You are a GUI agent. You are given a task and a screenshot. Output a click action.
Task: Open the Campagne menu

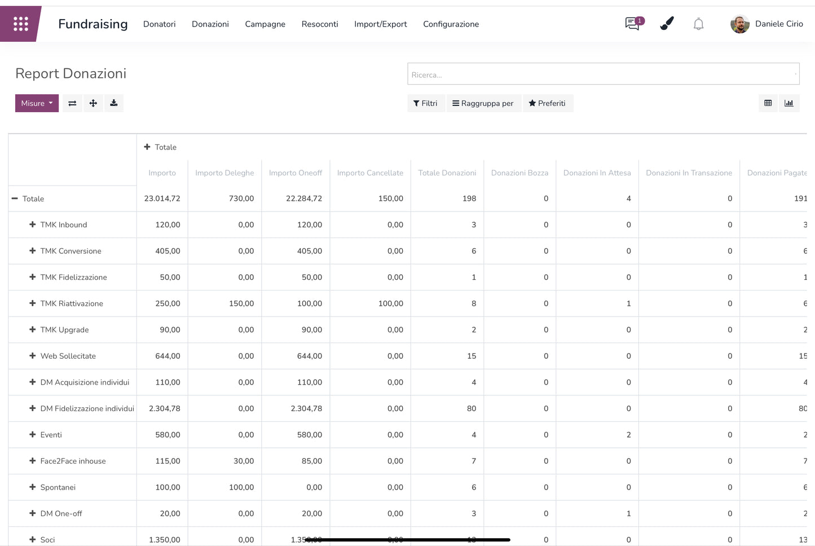pyautogui.click(x=265, y=24)
